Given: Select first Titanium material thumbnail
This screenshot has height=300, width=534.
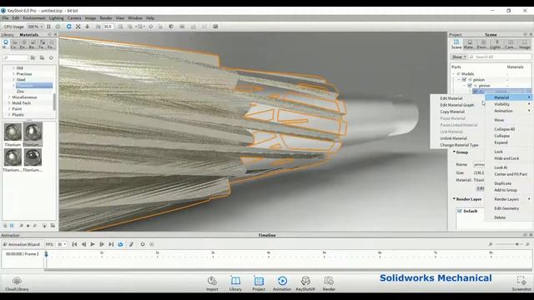Looking at the screenshot, I should [x=13, y=132].
